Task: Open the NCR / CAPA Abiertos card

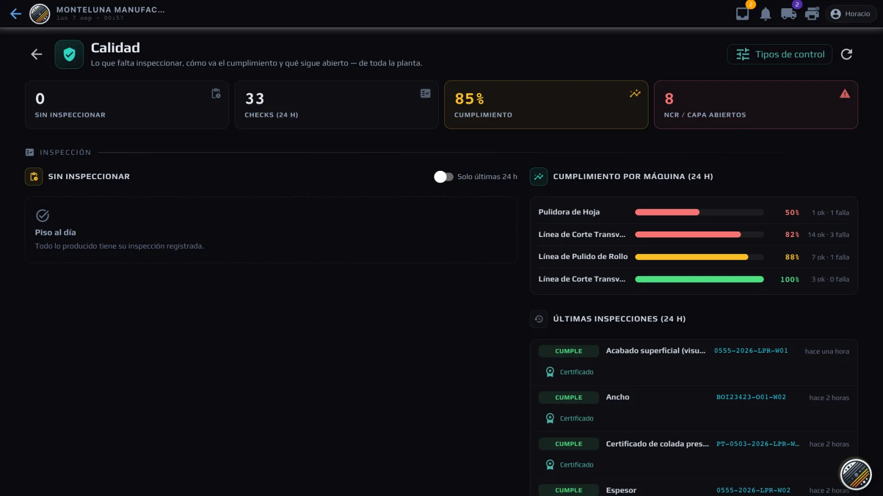Action: pos(756,105)
